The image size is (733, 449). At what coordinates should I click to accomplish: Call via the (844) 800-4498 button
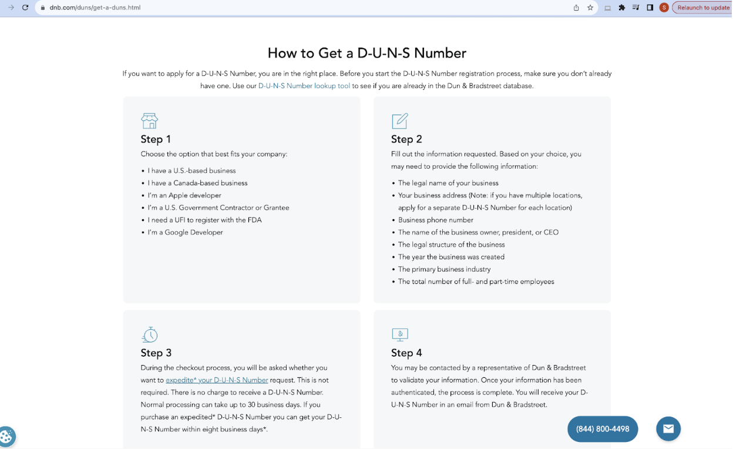(x=602, y=429)
